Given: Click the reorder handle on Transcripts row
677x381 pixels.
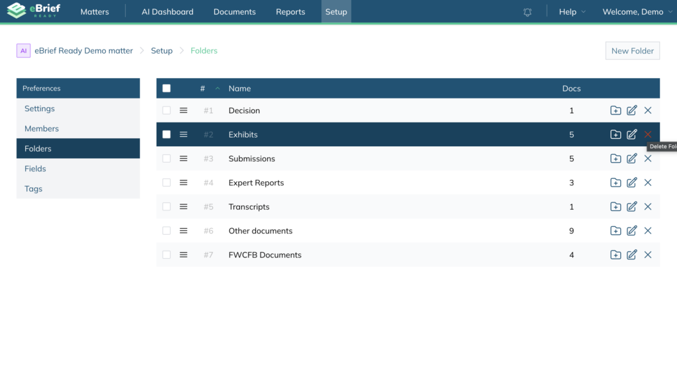Looking at the screenshot, I should tap(184, 206).
